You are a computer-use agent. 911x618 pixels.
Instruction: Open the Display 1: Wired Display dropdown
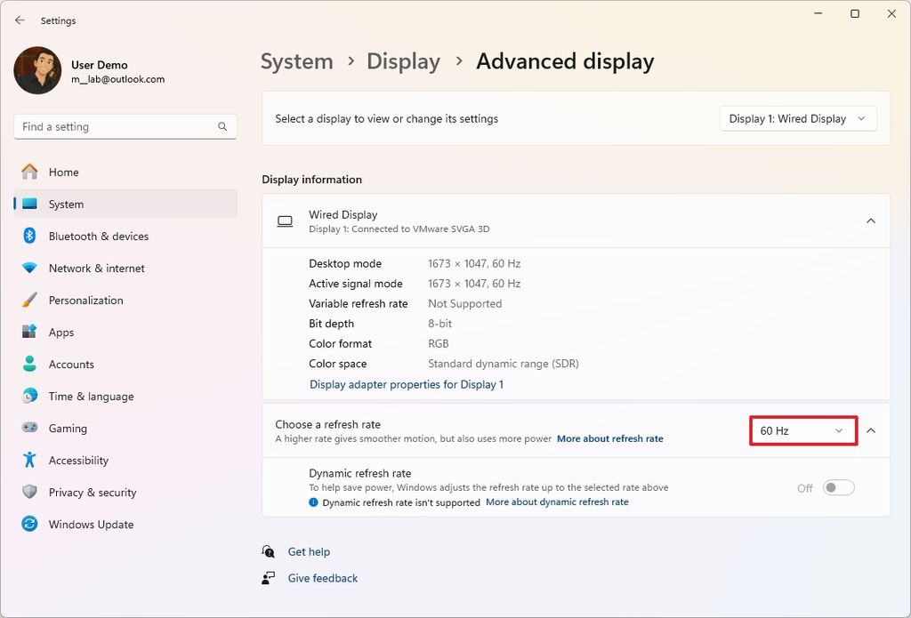[x=798, y=118]
